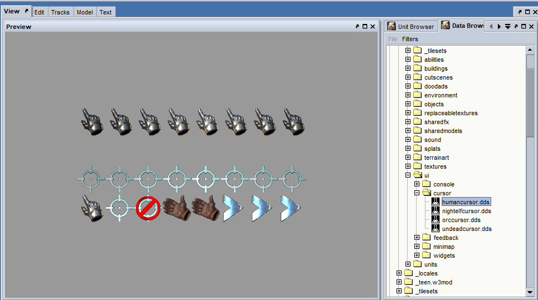This screenshot has height=300, width=538.
Task: Undock the Preview panel
Action: 357,26
